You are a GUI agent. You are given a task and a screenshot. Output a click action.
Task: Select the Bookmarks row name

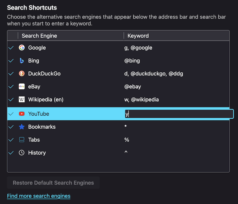pos(42,127)
